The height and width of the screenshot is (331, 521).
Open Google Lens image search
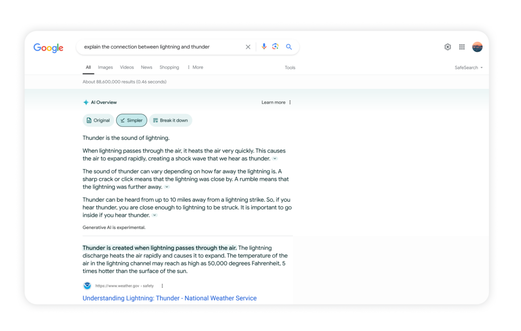[275, 46]
